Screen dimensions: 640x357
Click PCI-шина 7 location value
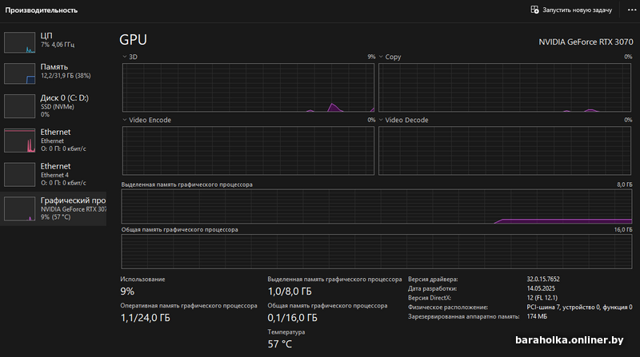[x=579, y=307]
